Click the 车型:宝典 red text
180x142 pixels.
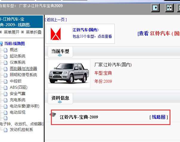click(103, 73)
